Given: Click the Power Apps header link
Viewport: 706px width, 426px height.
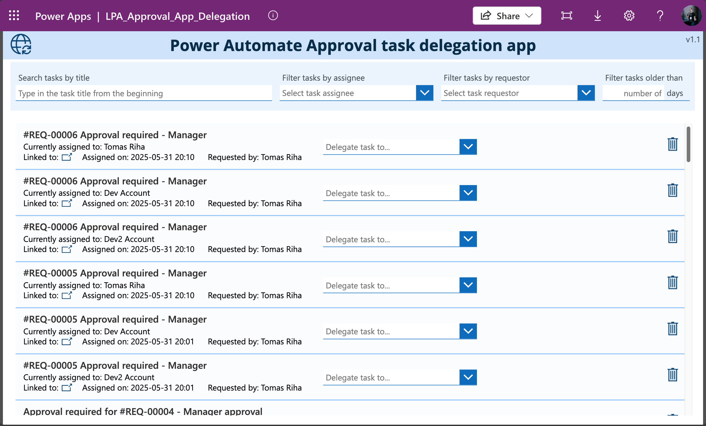Looking at the screenshot, I should pyautogui.click(x=63, y=16).
